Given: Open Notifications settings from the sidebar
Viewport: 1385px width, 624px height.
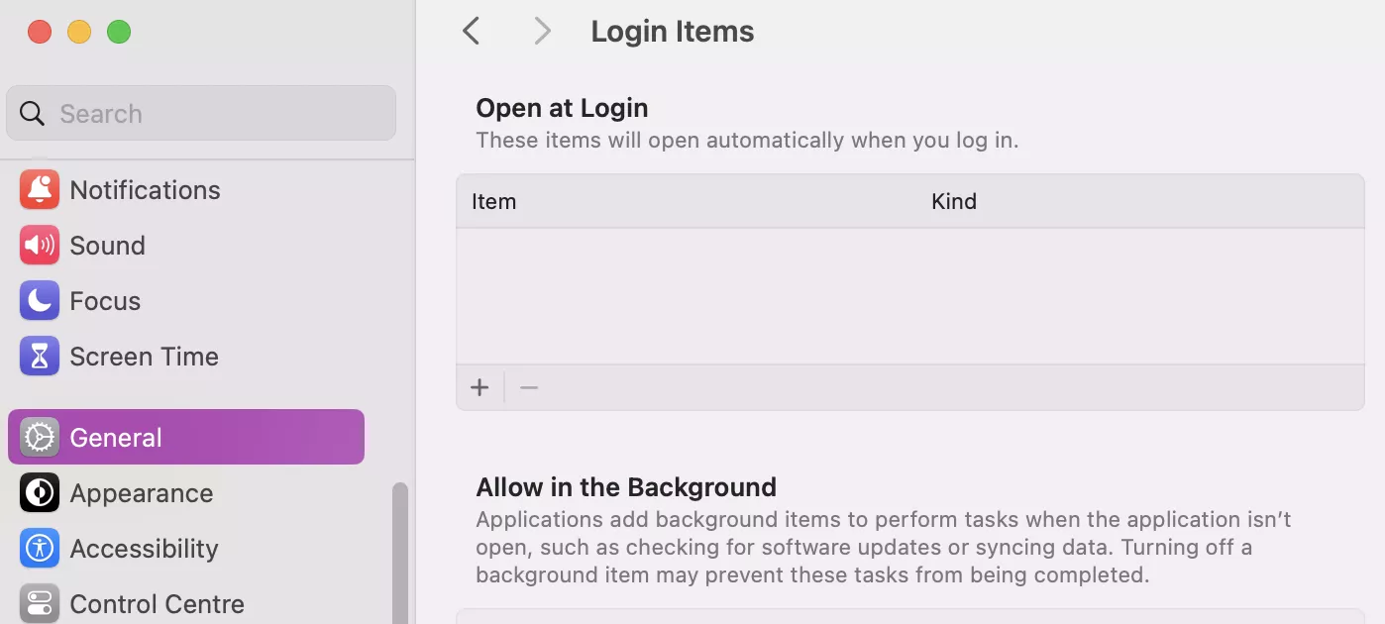Looking at the screenshot, I should pyautogui.click(x=39, y=189).
